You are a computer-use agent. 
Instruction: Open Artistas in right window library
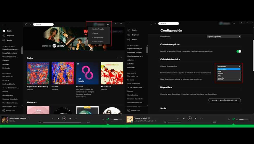tap(130, 64)
